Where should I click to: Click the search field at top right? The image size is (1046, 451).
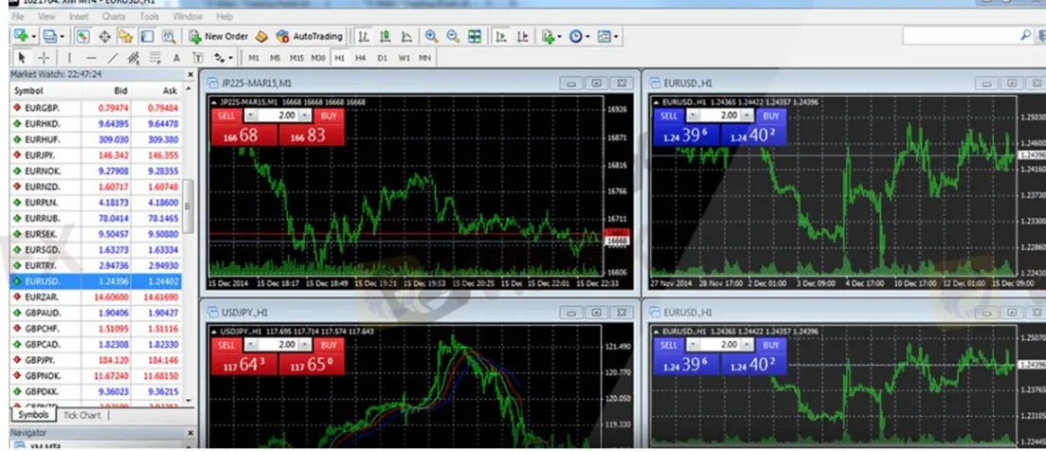click(968, 35)
